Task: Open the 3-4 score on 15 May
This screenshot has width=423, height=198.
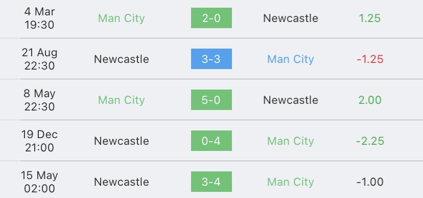Action: coord(211,182)
